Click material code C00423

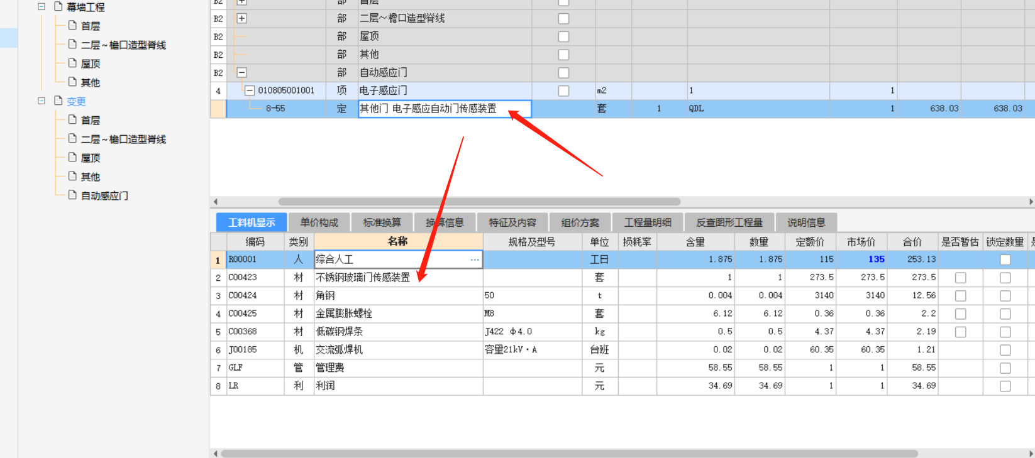(x=242, y=277)
